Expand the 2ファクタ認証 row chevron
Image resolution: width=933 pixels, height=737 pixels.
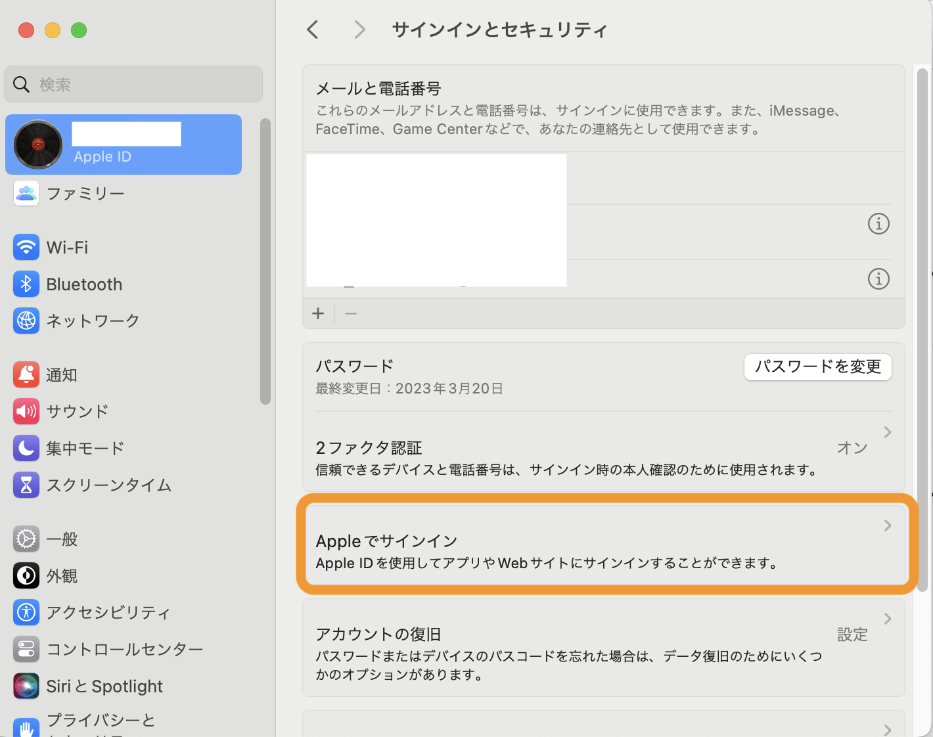point(888,432)
